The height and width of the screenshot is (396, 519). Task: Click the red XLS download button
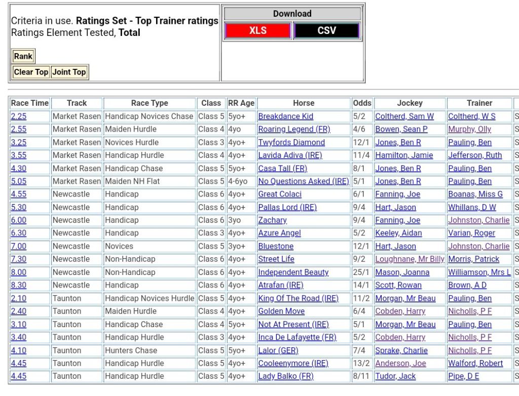click(257, 31)
